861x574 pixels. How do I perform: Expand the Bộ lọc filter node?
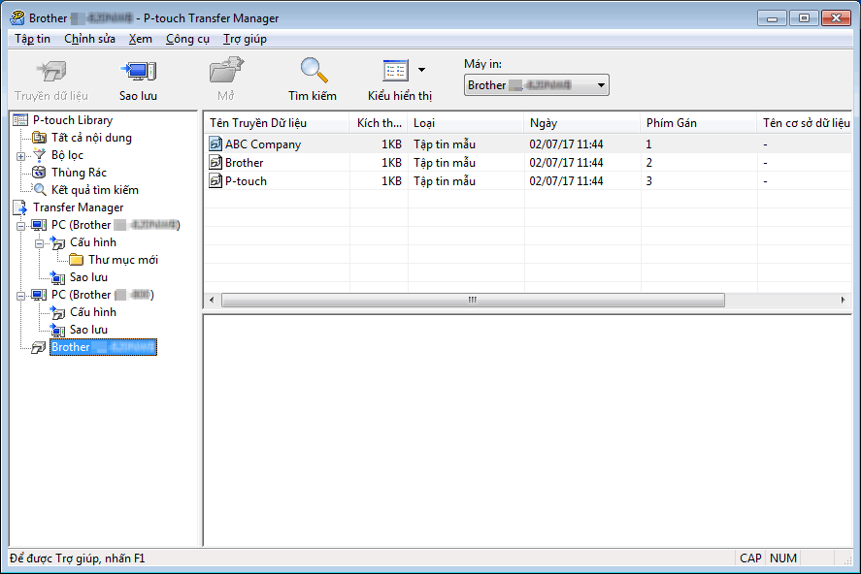coord(21,155)
